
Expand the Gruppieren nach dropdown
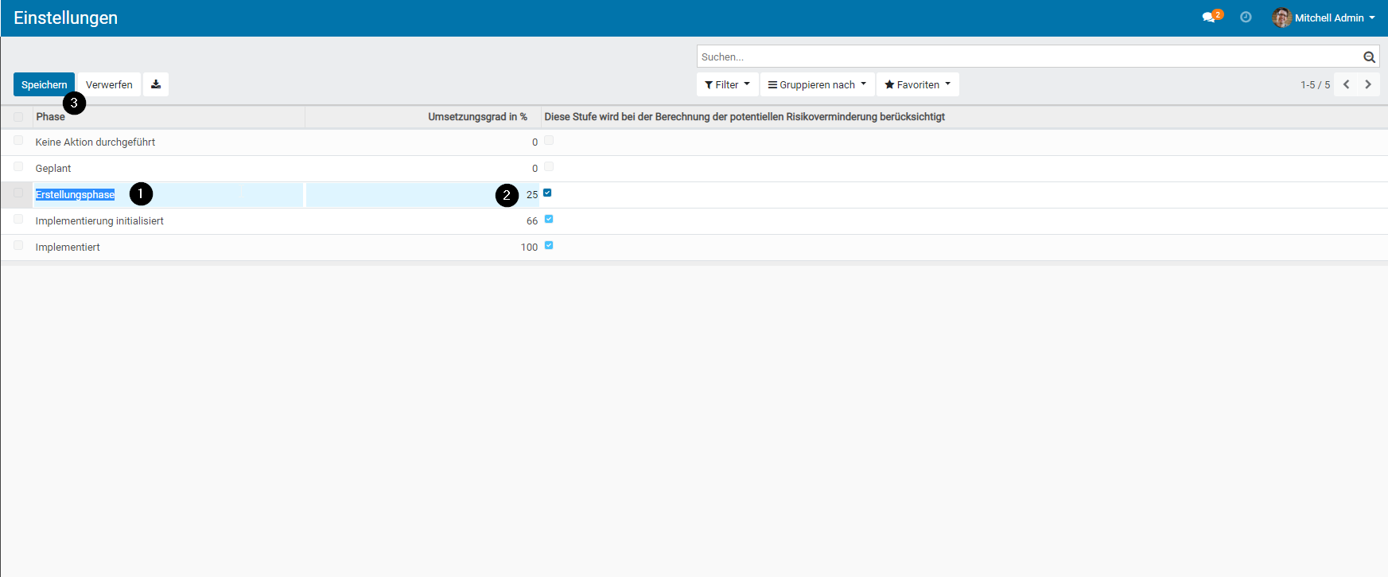point(817,84)
